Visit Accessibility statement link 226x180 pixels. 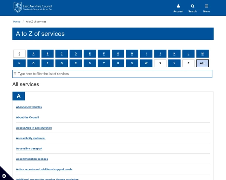click(x=31, y=138)
